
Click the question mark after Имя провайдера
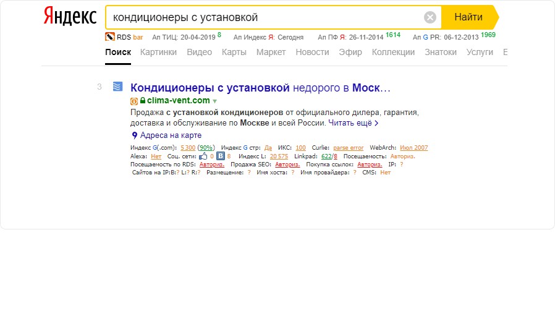(355, 173)
